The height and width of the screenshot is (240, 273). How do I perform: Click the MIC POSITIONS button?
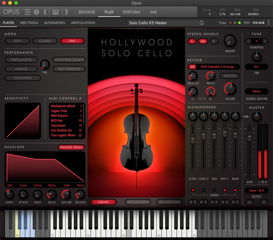click(169, 202)
